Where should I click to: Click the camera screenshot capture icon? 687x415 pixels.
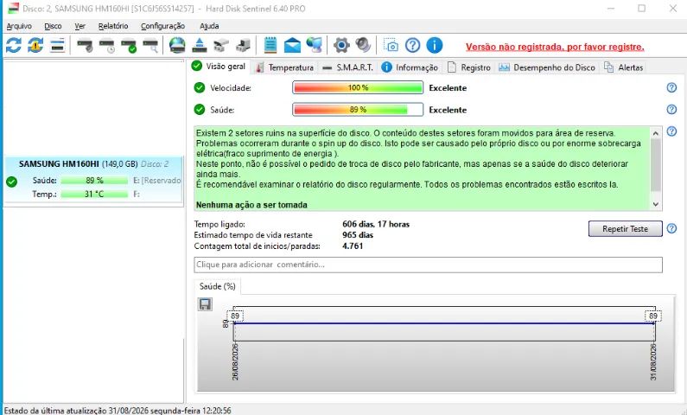391,45
